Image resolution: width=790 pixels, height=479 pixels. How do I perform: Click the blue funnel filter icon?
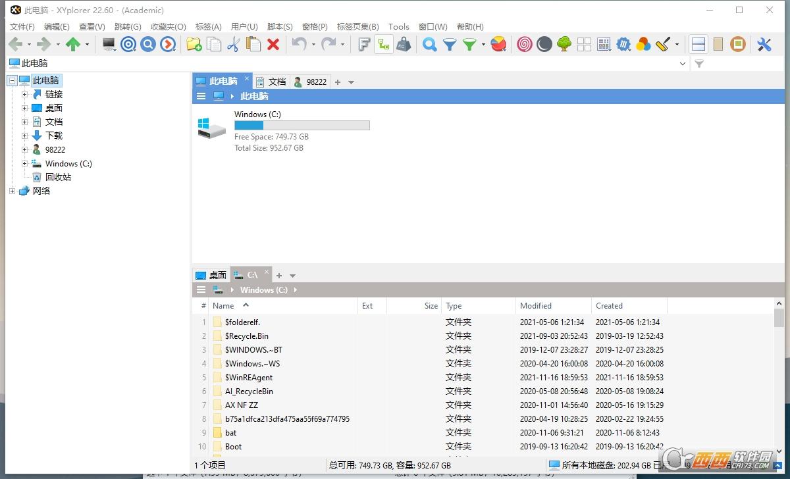click(x=450, y=44)
